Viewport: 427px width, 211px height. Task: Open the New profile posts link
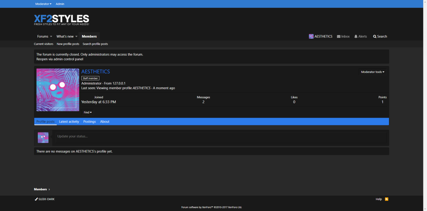68,44
